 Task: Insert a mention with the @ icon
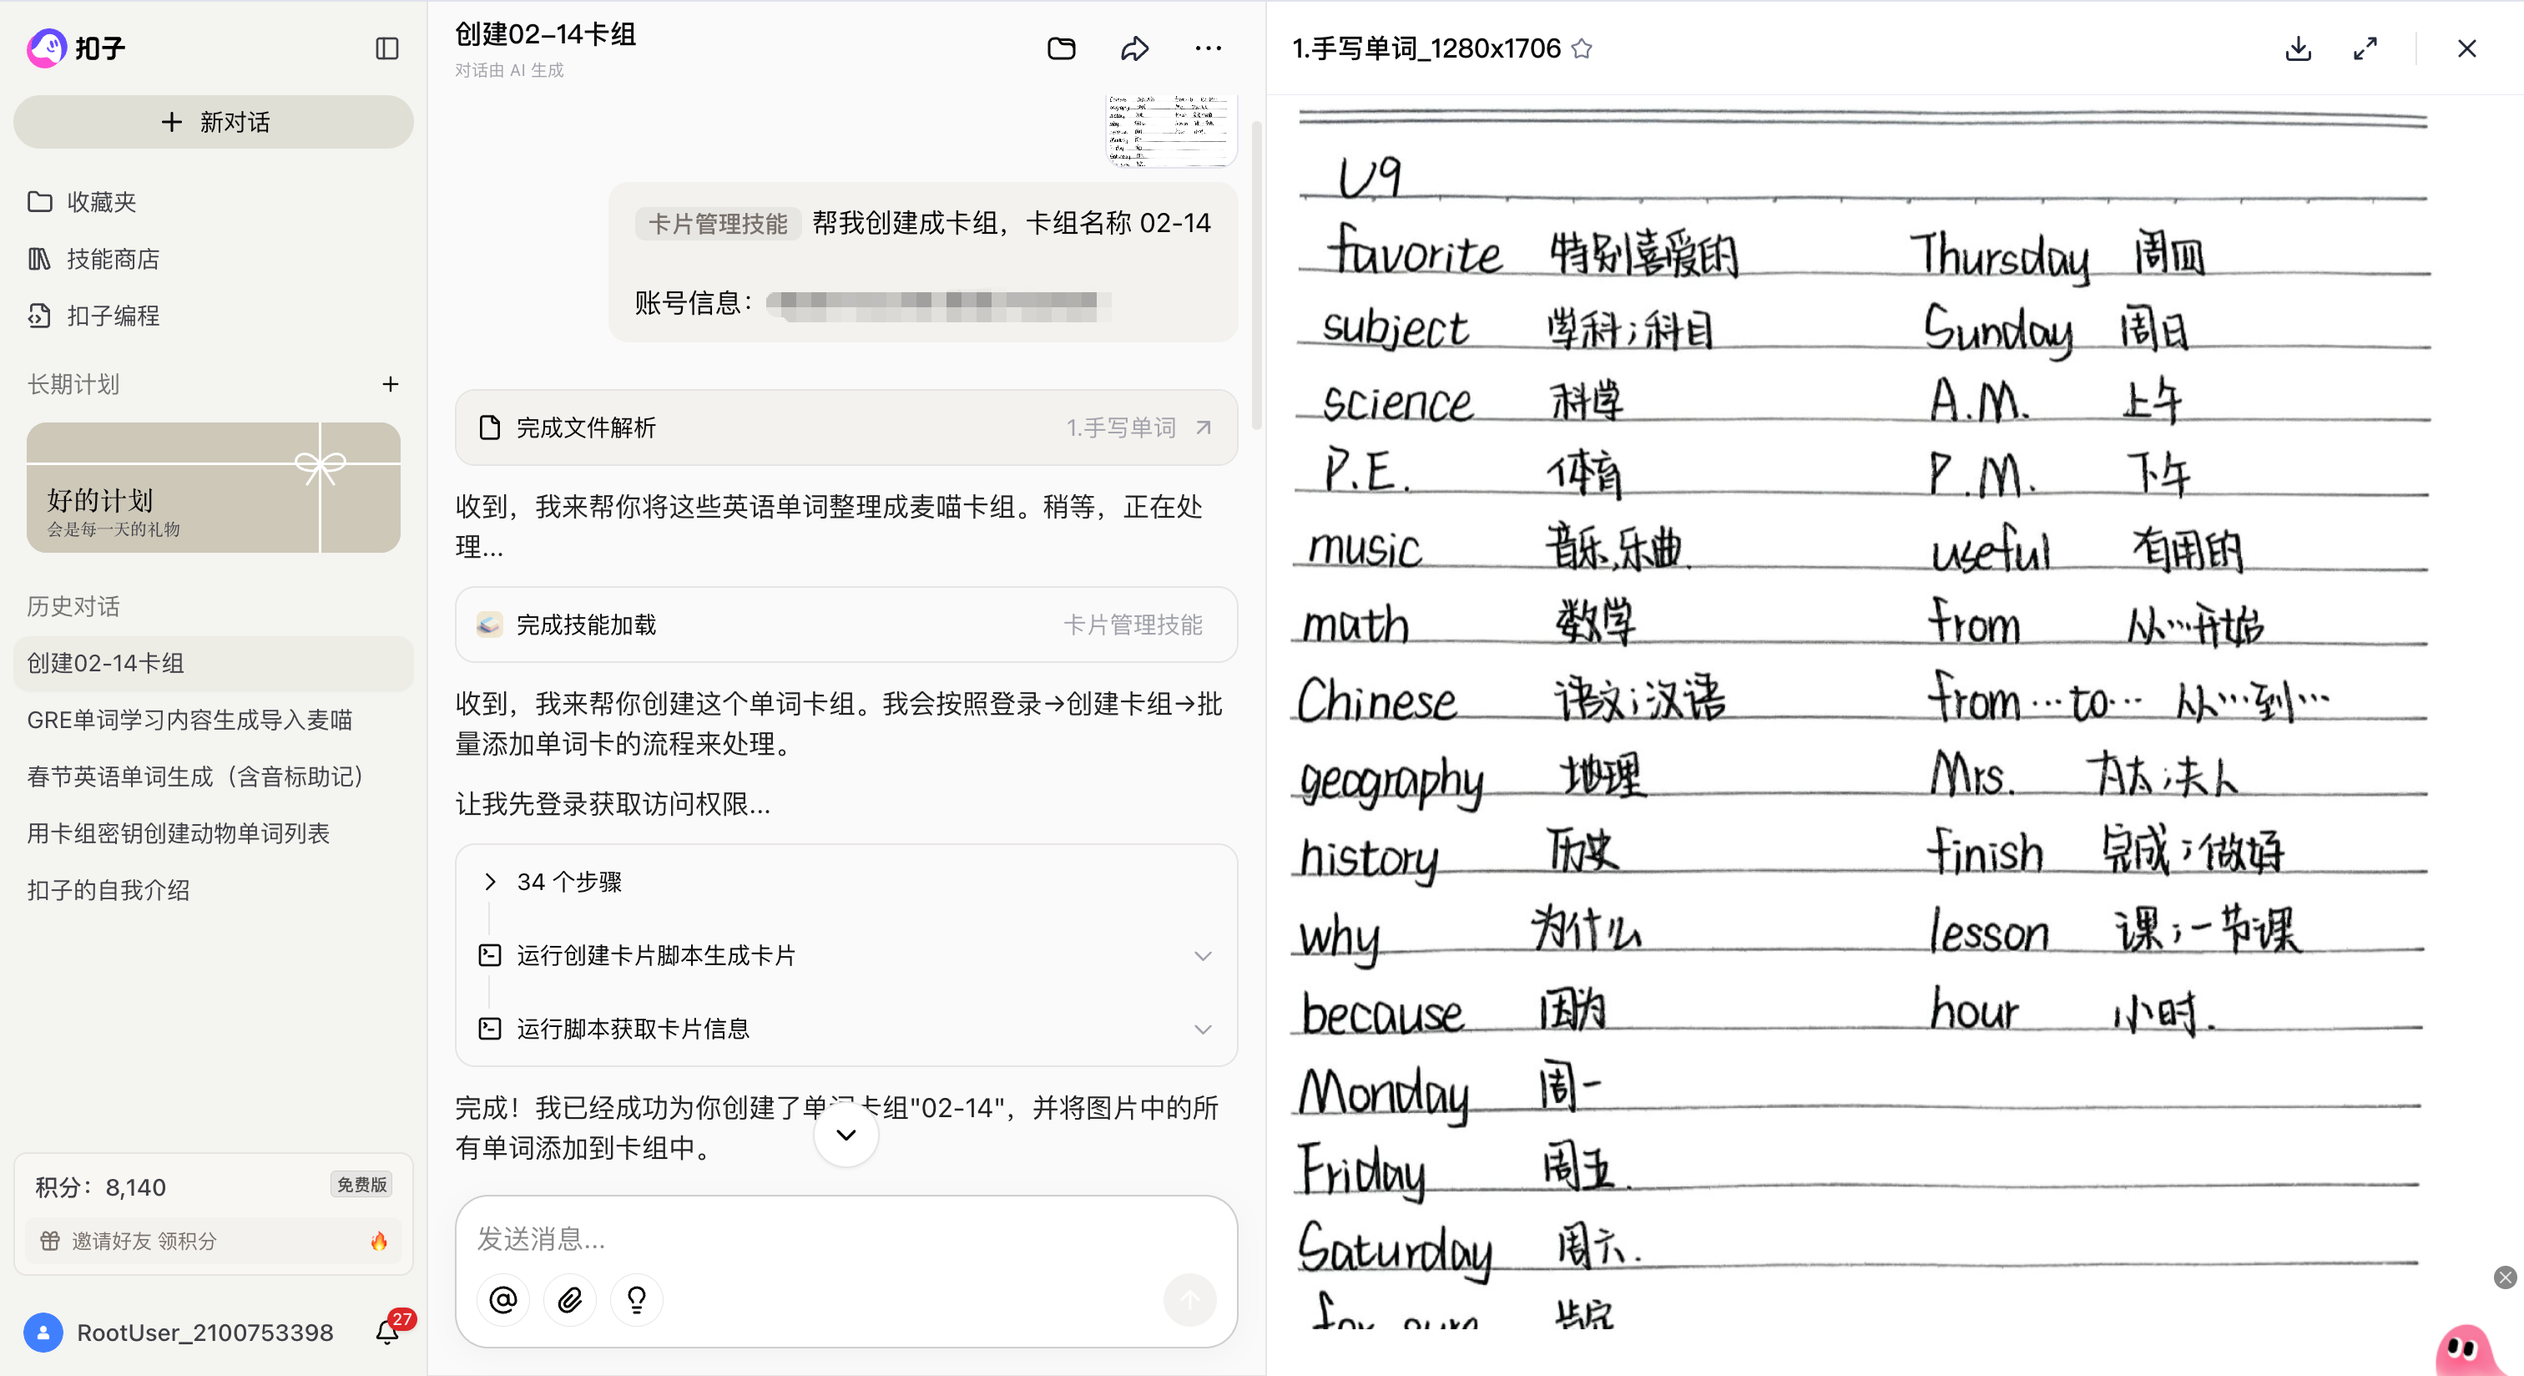(502, 1299)
